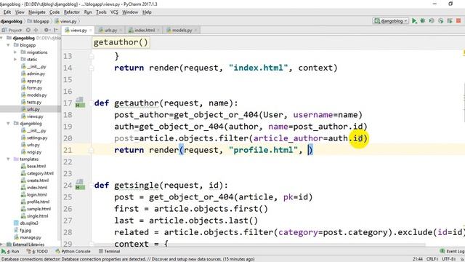
Task: Open the Help menu
Action: click(147, 12)
